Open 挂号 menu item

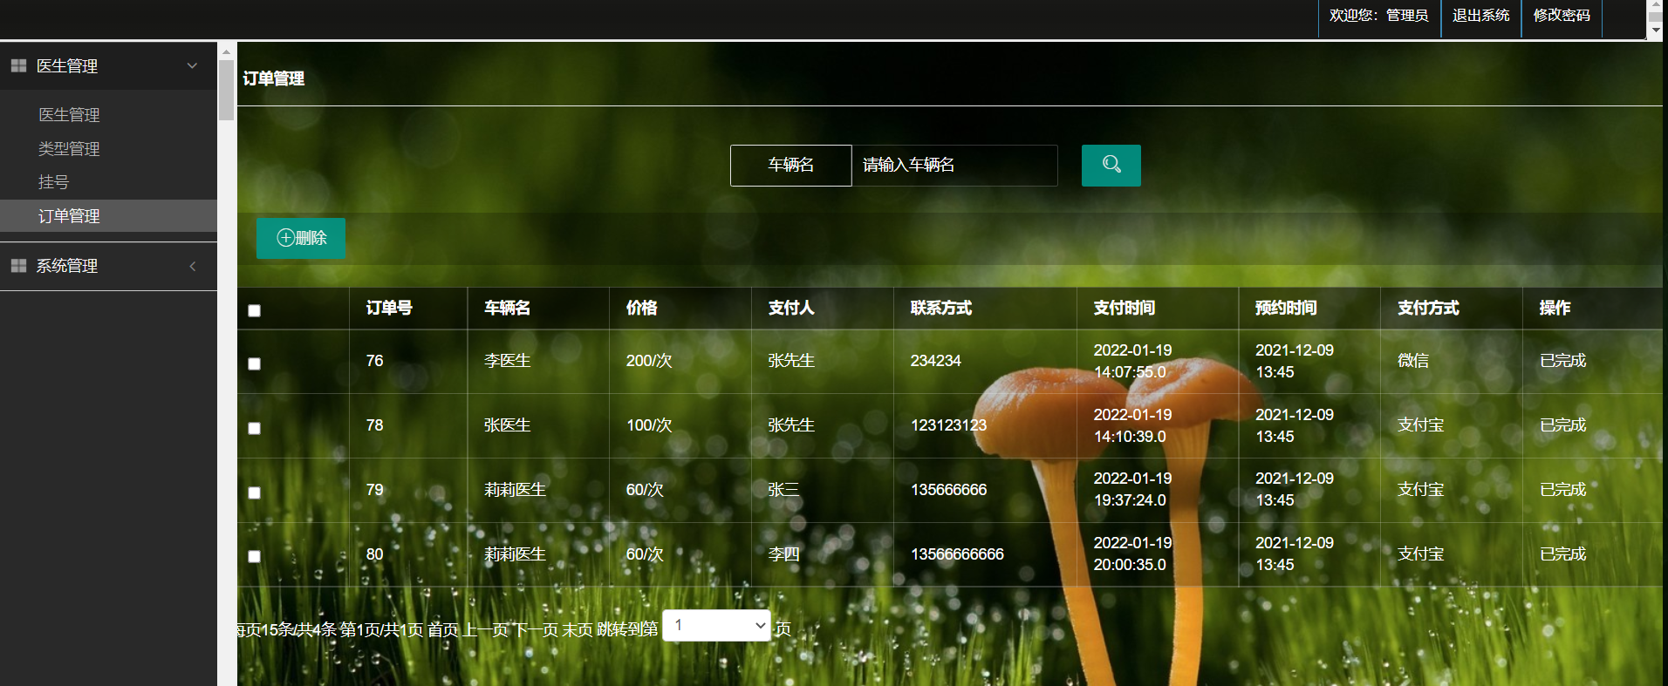pos(53,181)
